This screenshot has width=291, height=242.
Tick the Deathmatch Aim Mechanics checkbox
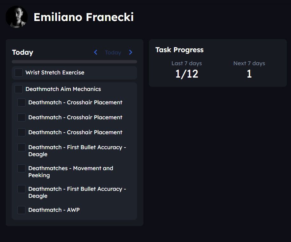click(x=19, y=89)
